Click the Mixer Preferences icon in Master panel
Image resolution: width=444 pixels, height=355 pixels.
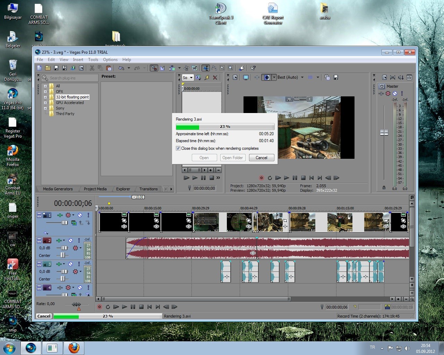[x=384, y=77]
